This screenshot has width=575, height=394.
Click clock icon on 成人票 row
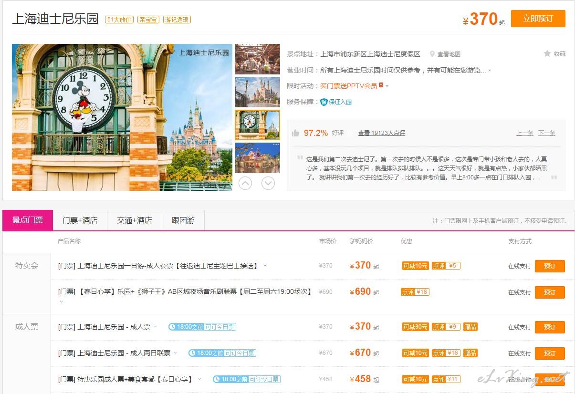(x=172, y=327)
